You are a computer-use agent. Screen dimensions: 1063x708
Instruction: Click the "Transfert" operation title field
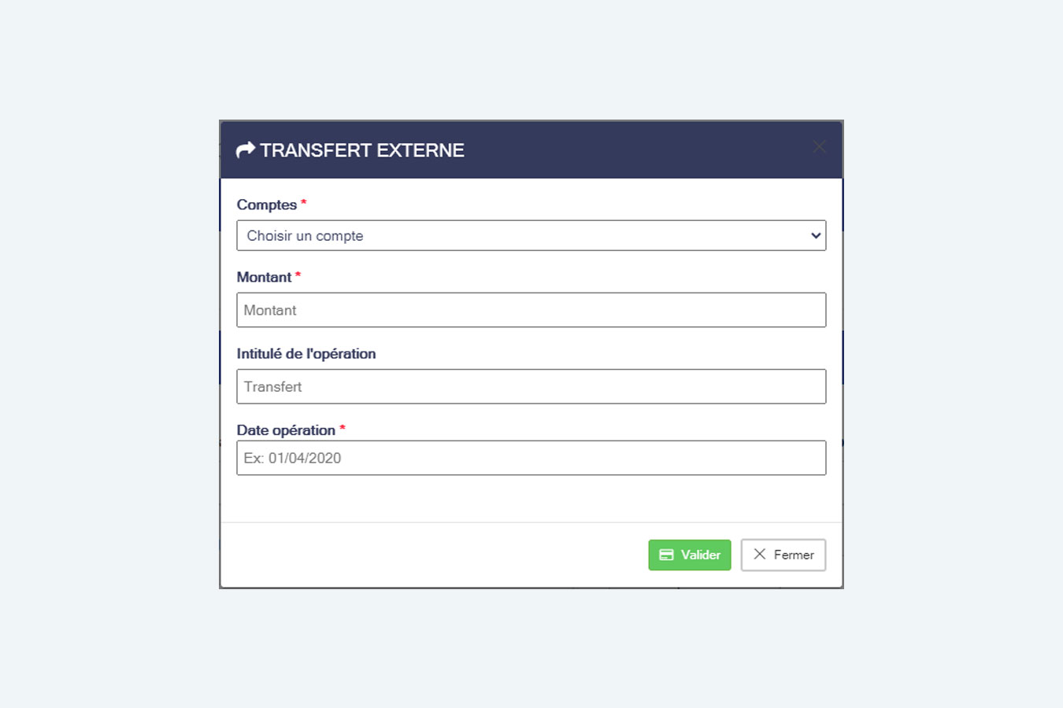[x=531, y=386]
